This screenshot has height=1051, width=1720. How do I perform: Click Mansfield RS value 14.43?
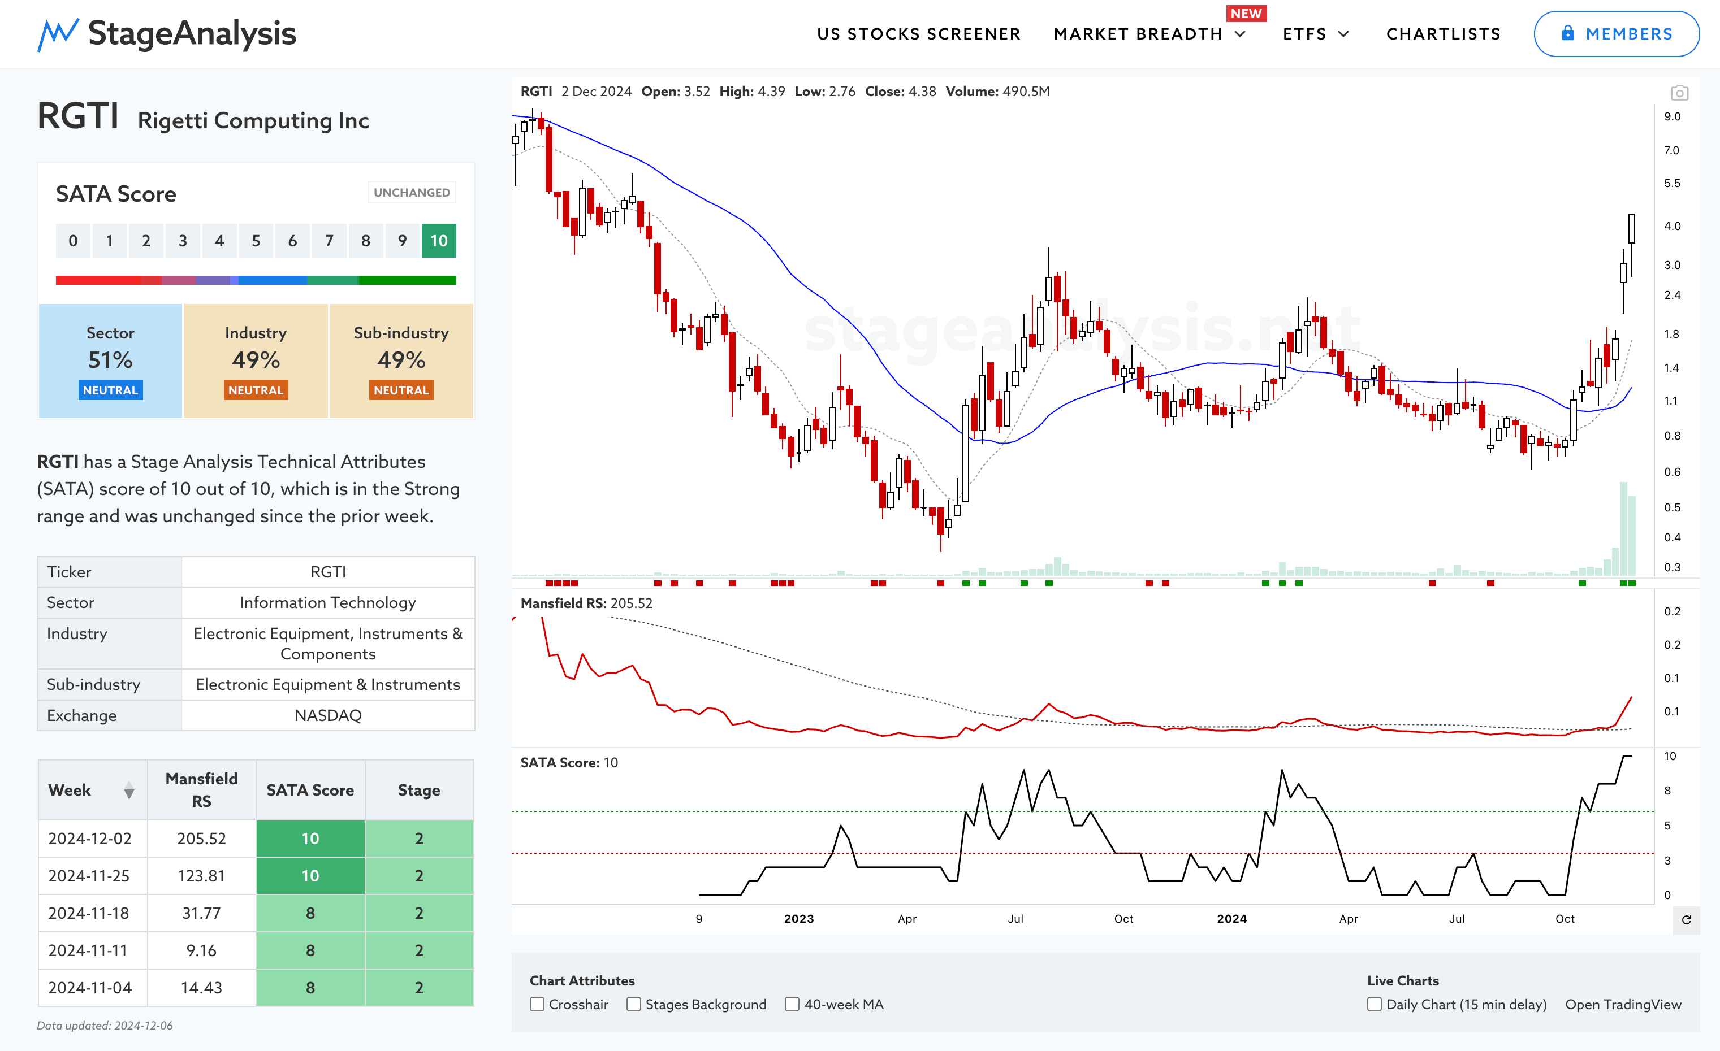click(x=201, y=988)
